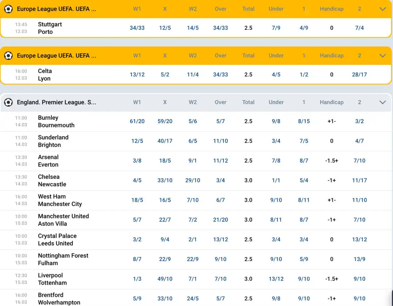Select Liverpool v Tottenham Under 13/12
393x306 pixels.
(276, 279)
